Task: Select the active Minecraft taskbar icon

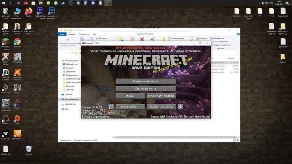Action: 108,3
